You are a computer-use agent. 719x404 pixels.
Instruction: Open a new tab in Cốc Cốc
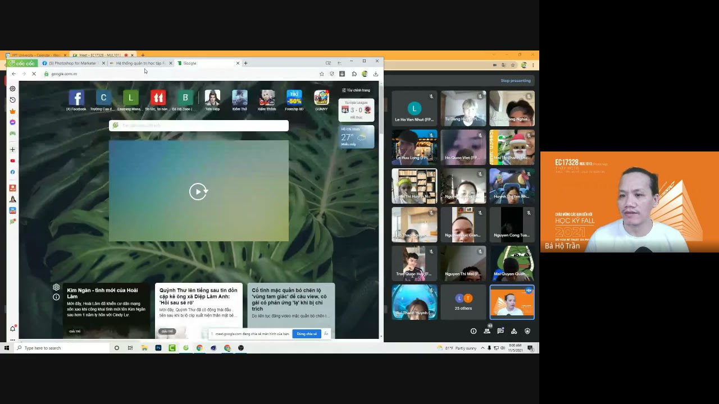[245, 63]
